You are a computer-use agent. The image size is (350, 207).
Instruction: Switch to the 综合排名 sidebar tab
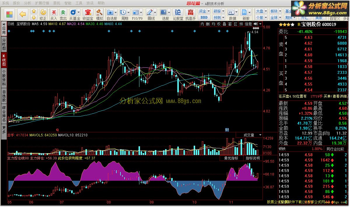[4, 114]
